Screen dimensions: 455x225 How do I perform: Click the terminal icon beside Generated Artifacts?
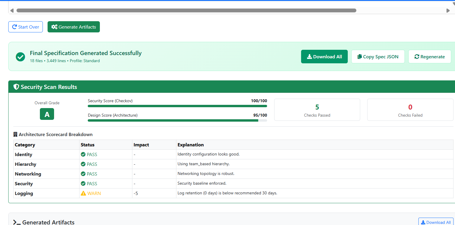[16, 222]
